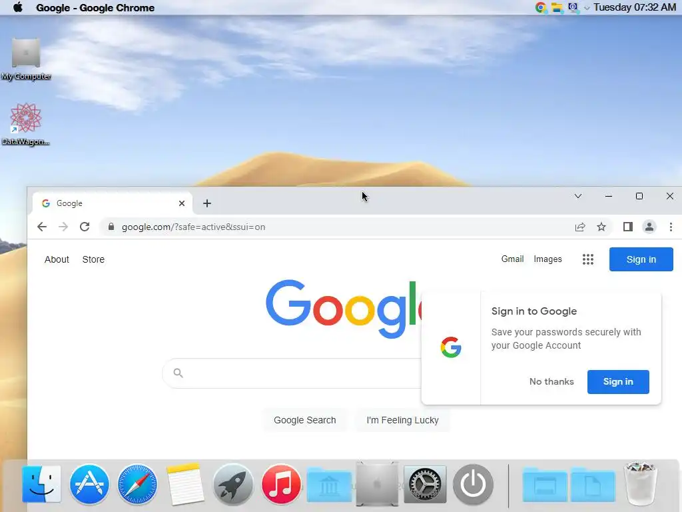The image size is (682, 512).
Task: Open System Preferences gear in dock
Action: [x=425, y=484]
